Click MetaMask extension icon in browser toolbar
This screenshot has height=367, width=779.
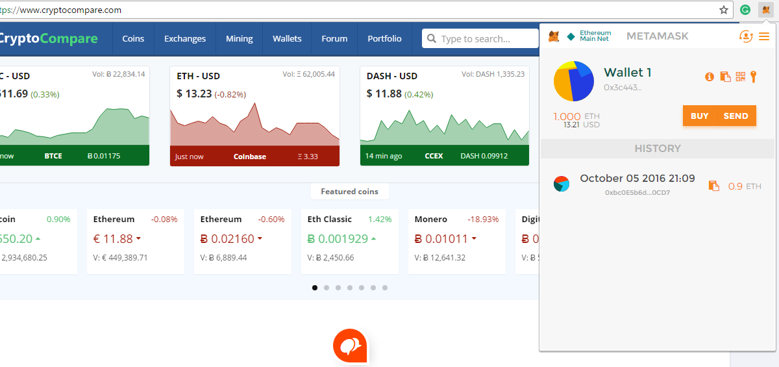point(766,10)
